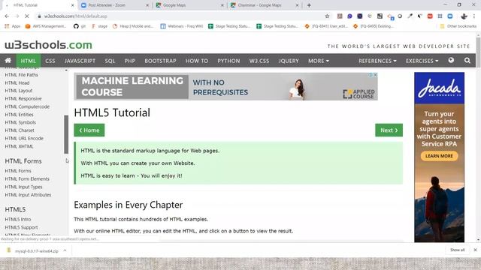Screen dimensions: 481x270
Task: Open HTML Responsive sidebar link
Action: click(23, 98)
